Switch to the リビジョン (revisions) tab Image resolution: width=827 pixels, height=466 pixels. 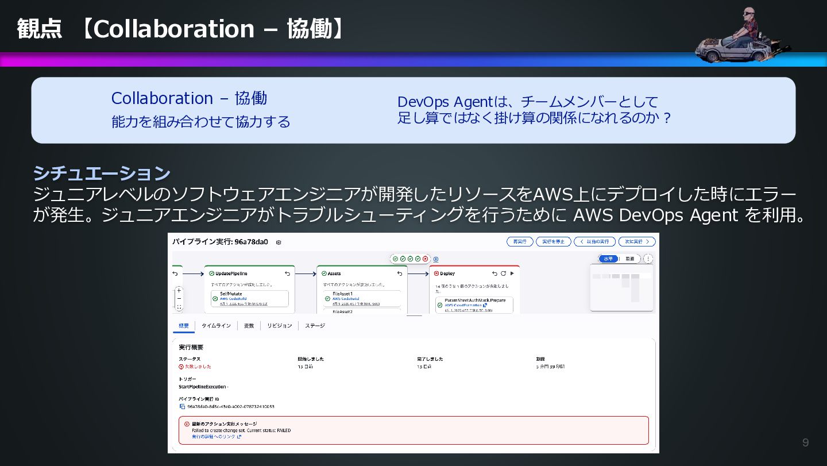tap(279, 326)
